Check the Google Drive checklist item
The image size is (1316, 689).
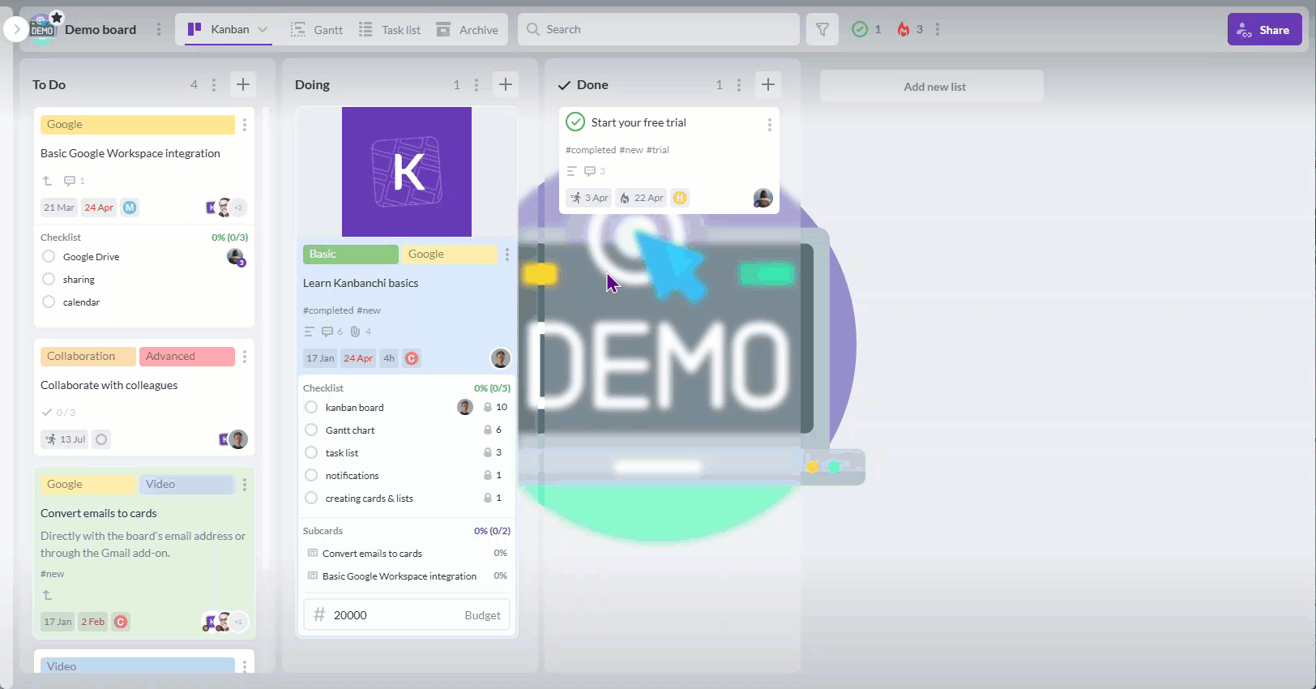49,256
